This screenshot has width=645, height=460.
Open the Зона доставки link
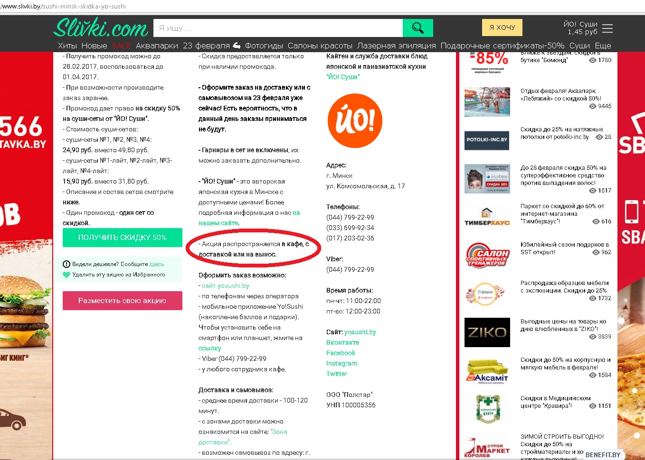[279, 432]
